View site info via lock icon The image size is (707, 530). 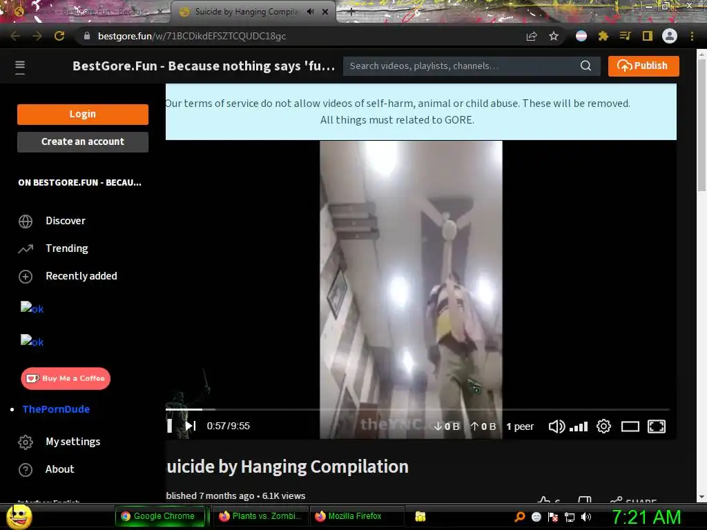tap(87, 36)
